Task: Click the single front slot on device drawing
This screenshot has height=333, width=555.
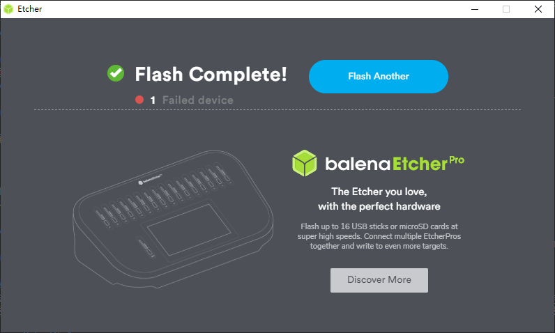Action: (x=146, y=247)
